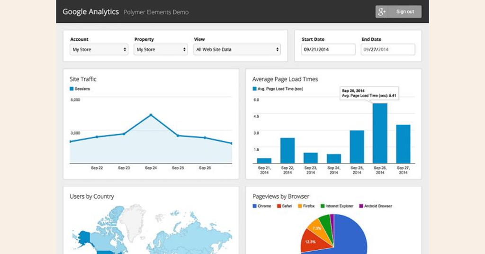Expand the View dropdown All Web Site Data
This screenshot has width=485, height=254.
point(237,49)
